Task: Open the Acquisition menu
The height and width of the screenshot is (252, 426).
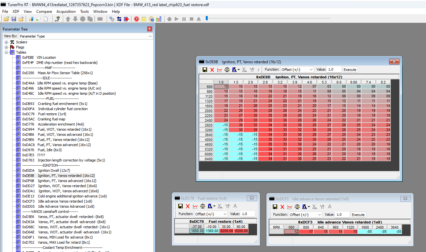Action: [66, 11]
